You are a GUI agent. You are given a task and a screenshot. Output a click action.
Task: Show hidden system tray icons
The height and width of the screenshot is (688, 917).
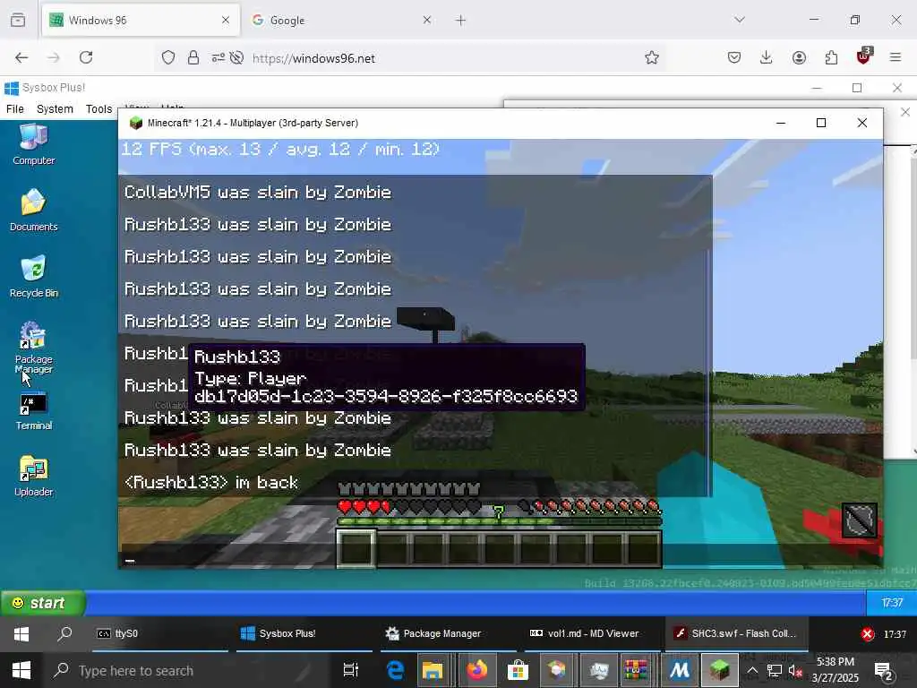[752, 670]
